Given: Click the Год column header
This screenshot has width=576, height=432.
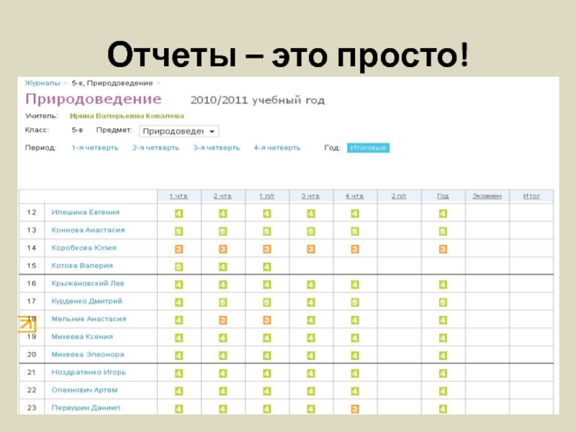Looking at the screenshot, I should point(443,196).
